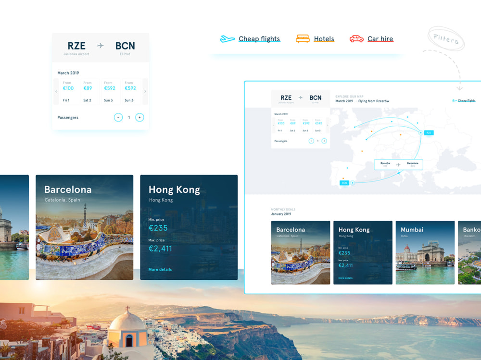This screenshot has height=360, width=481.
Task: Open the Cheap flights tab
Action: tap(259, 39)
